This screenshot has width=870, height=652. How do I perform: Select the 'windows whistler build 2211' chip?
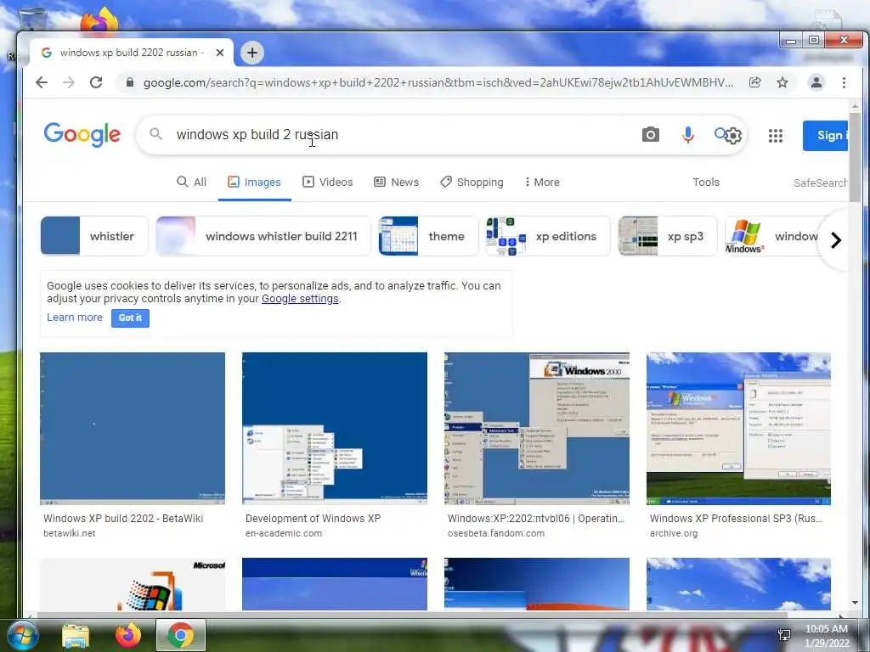tap(263, 236)
